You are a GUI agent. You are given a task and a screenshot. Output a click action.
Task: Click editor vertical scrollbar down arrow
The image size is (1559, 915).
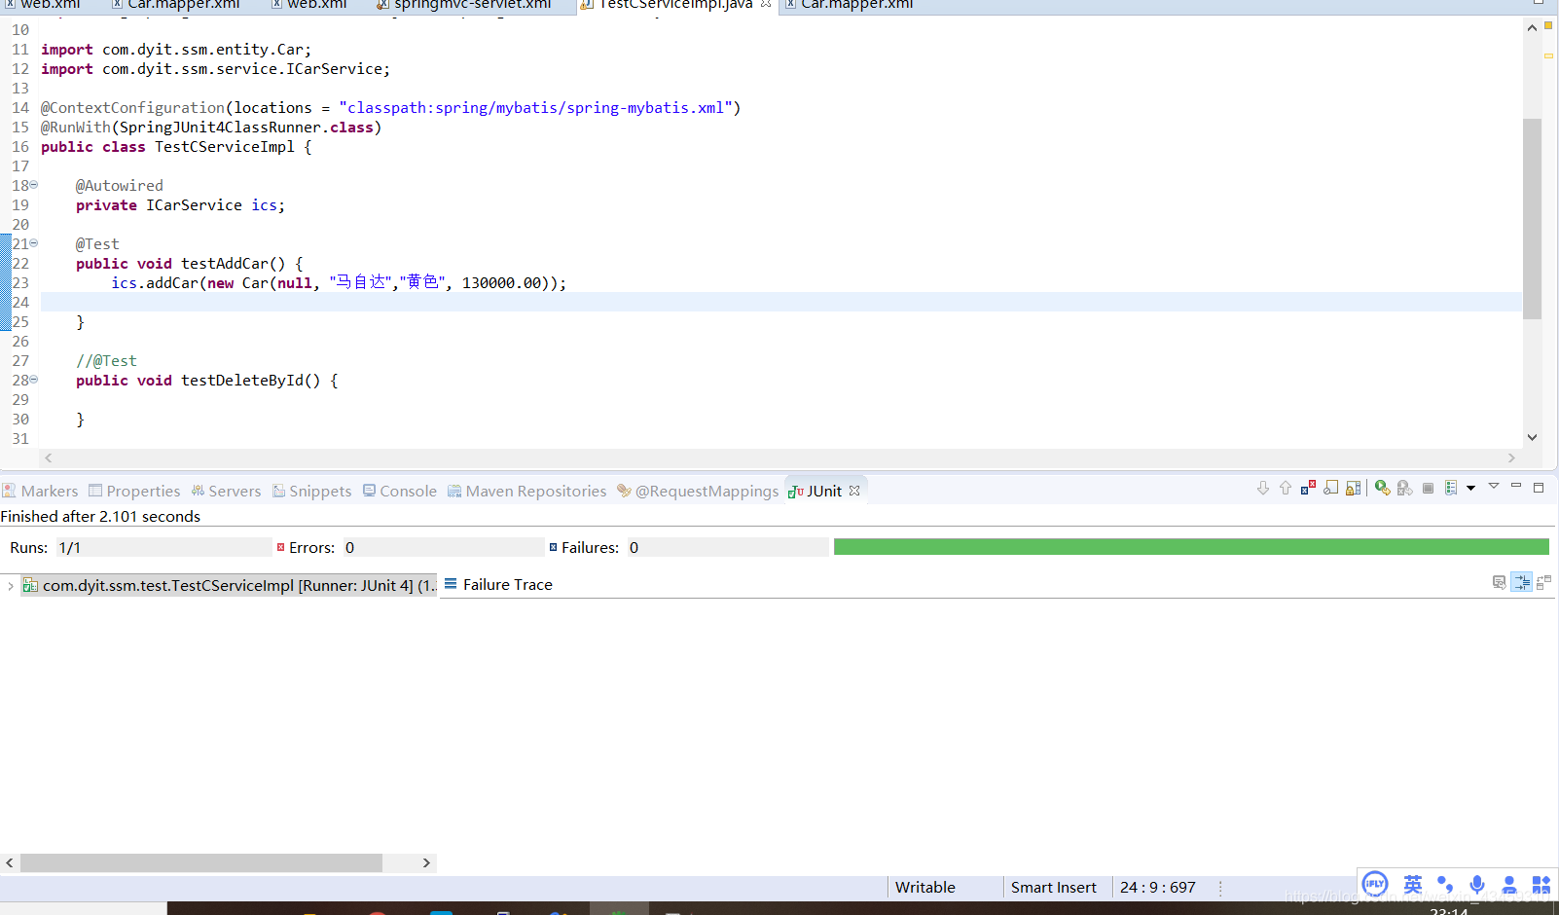pyautogui.click(x=1532, y=437)
